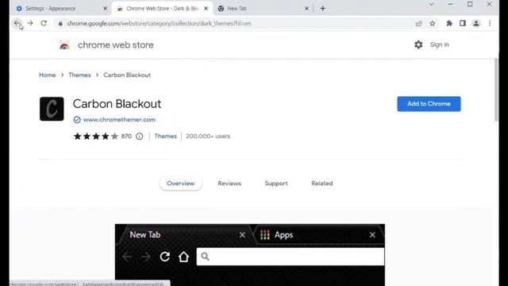Open a new tab with plus button
Screen dimensions: 508x286
click(x=323, y=9)
